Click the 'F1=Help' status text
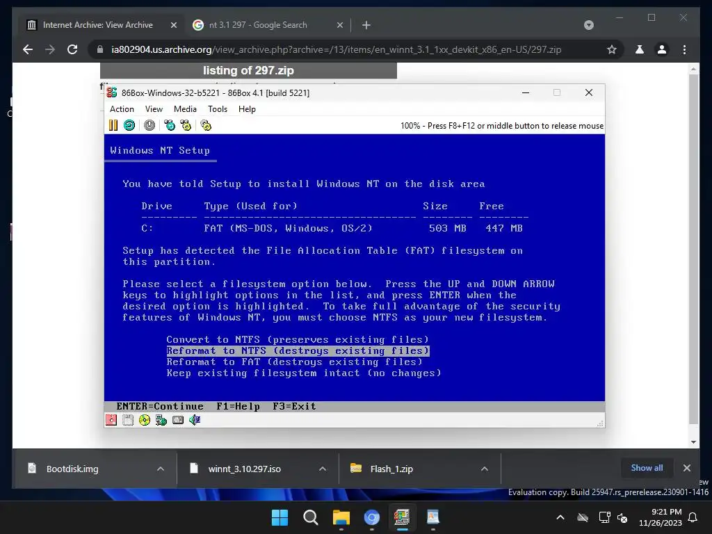Viewport: 712px width, 534px height. tap(238, 406)
